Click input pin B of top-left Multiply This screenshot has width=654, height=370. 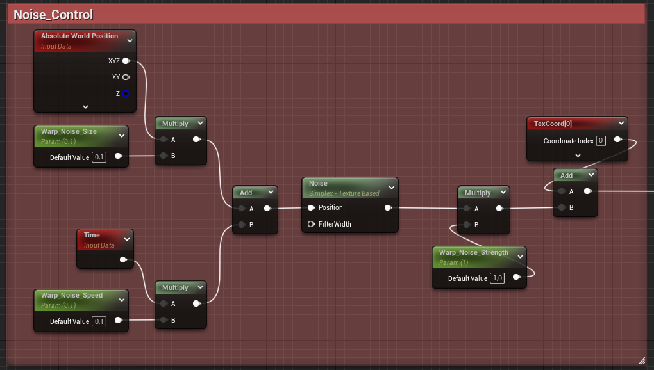(163, 156)
